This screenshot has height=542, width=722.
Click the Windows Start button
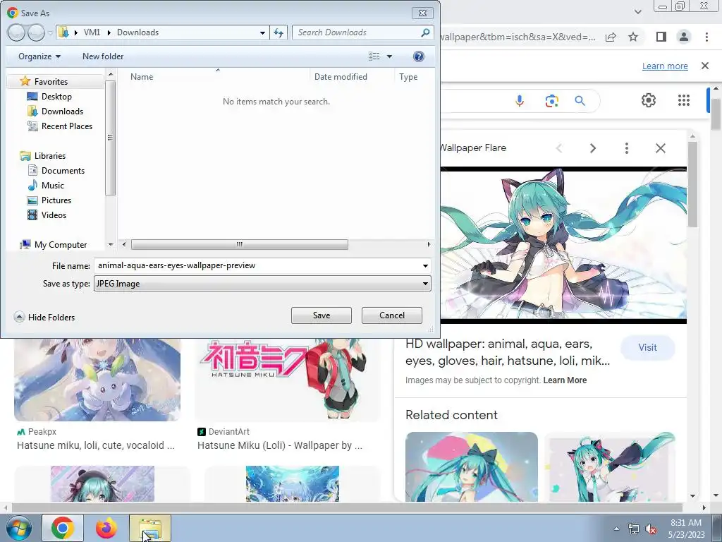point(19,528)
